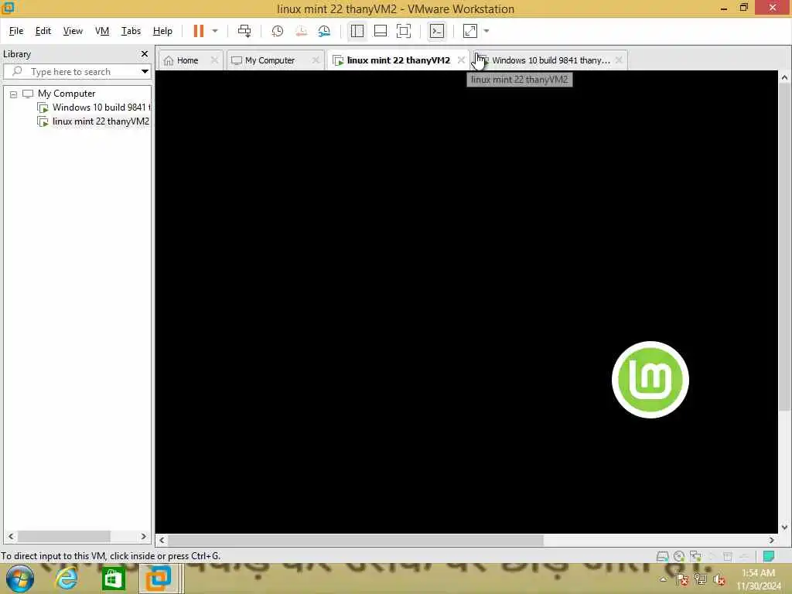
Task: Click the Library horizontal scrollbar thumb
Action: [x=63, y=537]
